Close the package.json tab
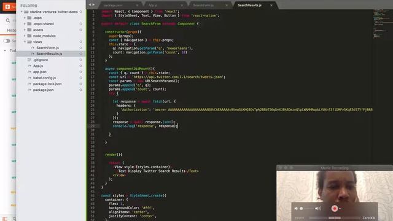 point(137,6)
